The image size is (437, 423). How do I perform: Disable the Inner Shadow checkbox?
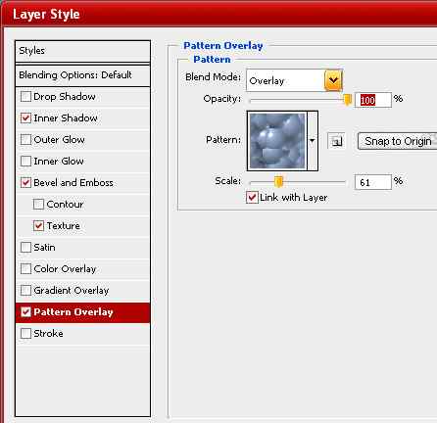point(25,117)
